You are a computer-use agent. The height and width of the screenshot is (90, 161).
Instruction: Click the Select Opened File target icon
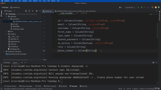tap(26, 11)
